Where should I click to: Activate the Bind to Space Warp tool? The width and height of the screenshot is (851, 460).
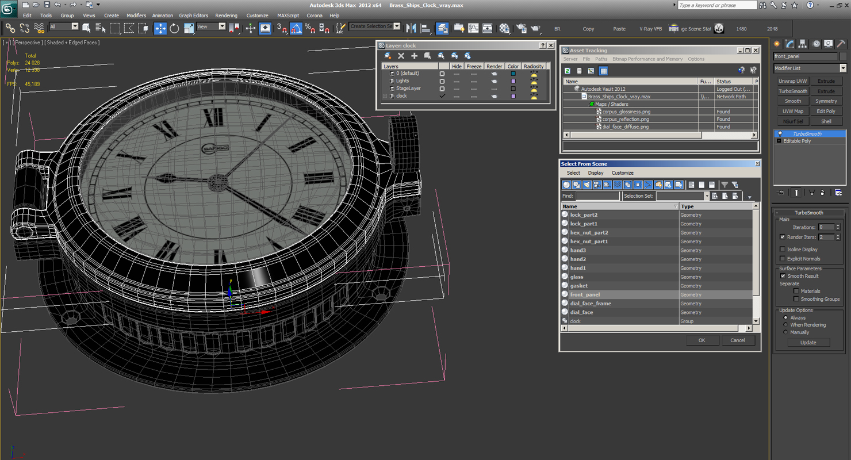pyautogui.click(x=39, y=28)
